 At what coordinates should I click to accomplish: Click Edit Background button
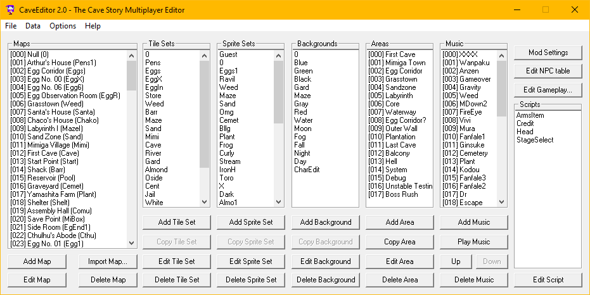[x=326, y=261]
